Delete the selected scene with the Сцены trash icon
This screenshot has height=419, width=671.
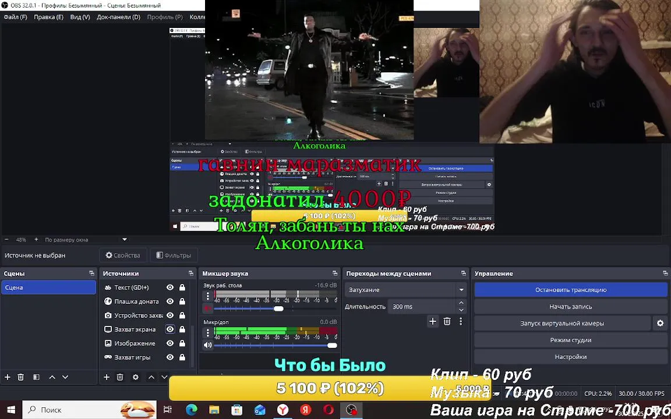click(x=20, y=377)
